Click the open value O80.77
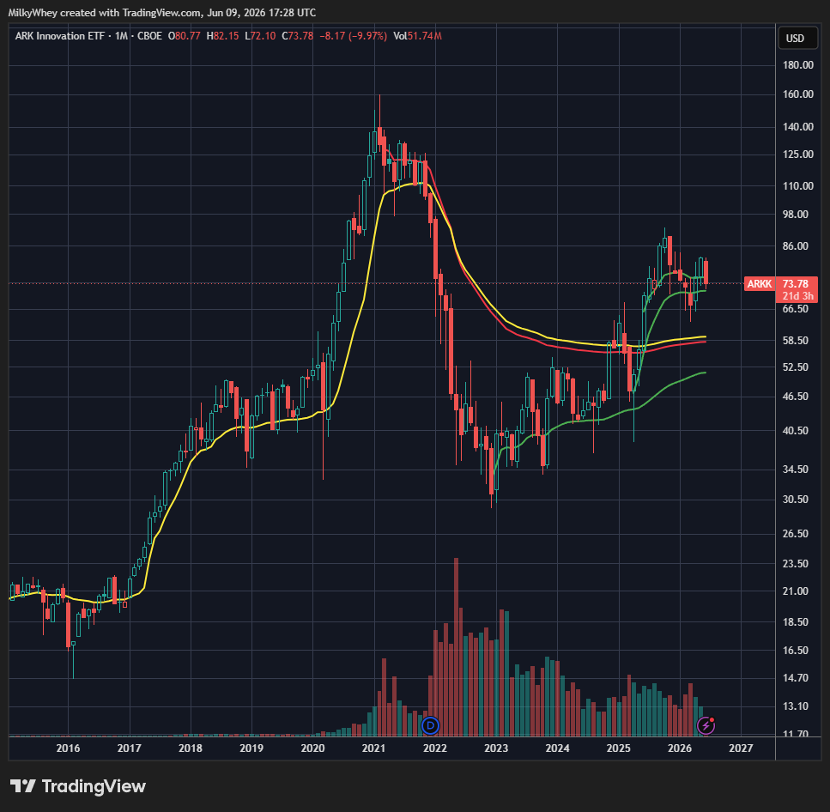 (185, 36)
